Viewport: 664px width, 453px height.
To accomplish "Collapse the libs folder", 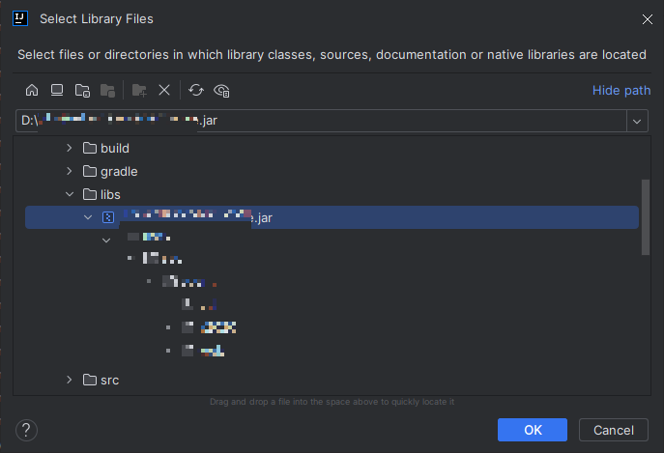I will pyautogui.click(x=70, y=194).
